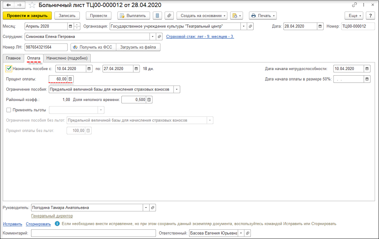The width and height of the screenshot is (379, 239).
Task: Expand the Организация dropdown list
Action: tap(244, 26)
